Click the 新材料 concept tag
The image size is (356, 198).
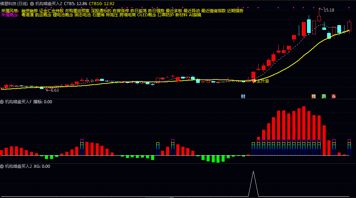[181, 15]
